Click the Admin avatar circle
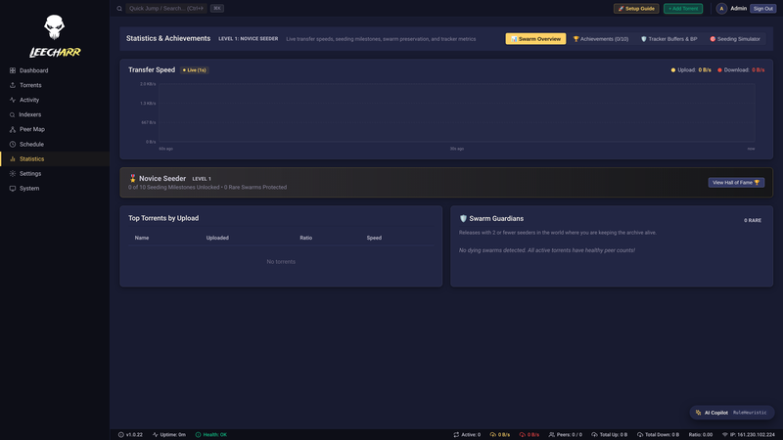This screenshot has width=783, height=440. pos(721,9)
